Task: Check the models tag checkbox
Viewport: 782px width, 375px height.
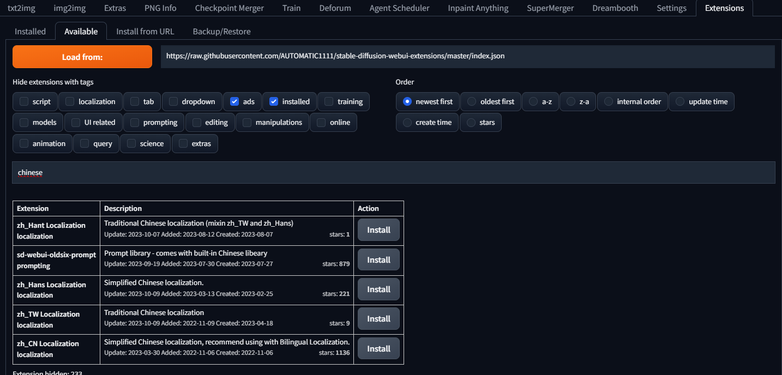Action: pyautogui.click(x=24, y=122)
